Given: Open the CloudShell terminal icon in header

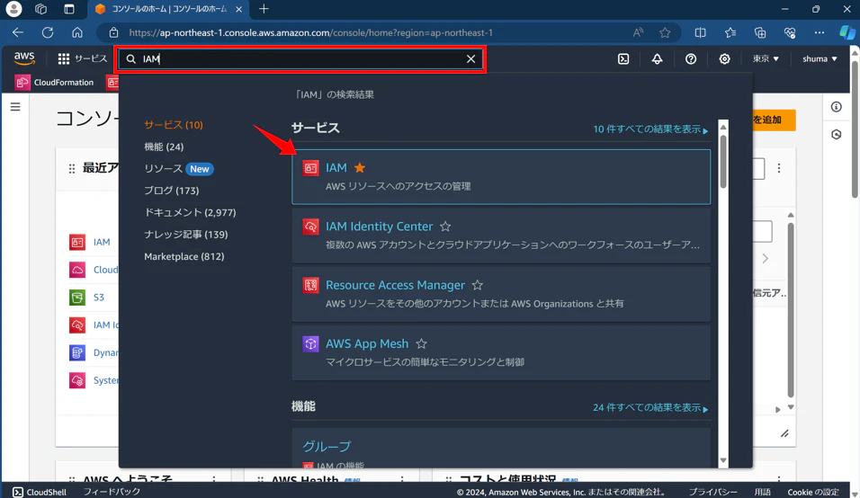Looking at the screenshot, I should coord(623,58).
